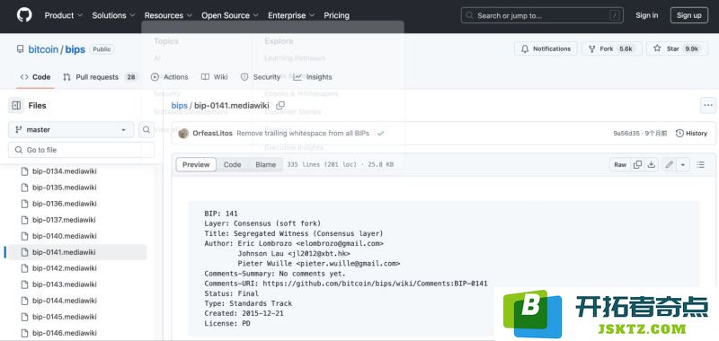Expand the Solutions menu
719x341 pixels.
(x=113, y=15)
